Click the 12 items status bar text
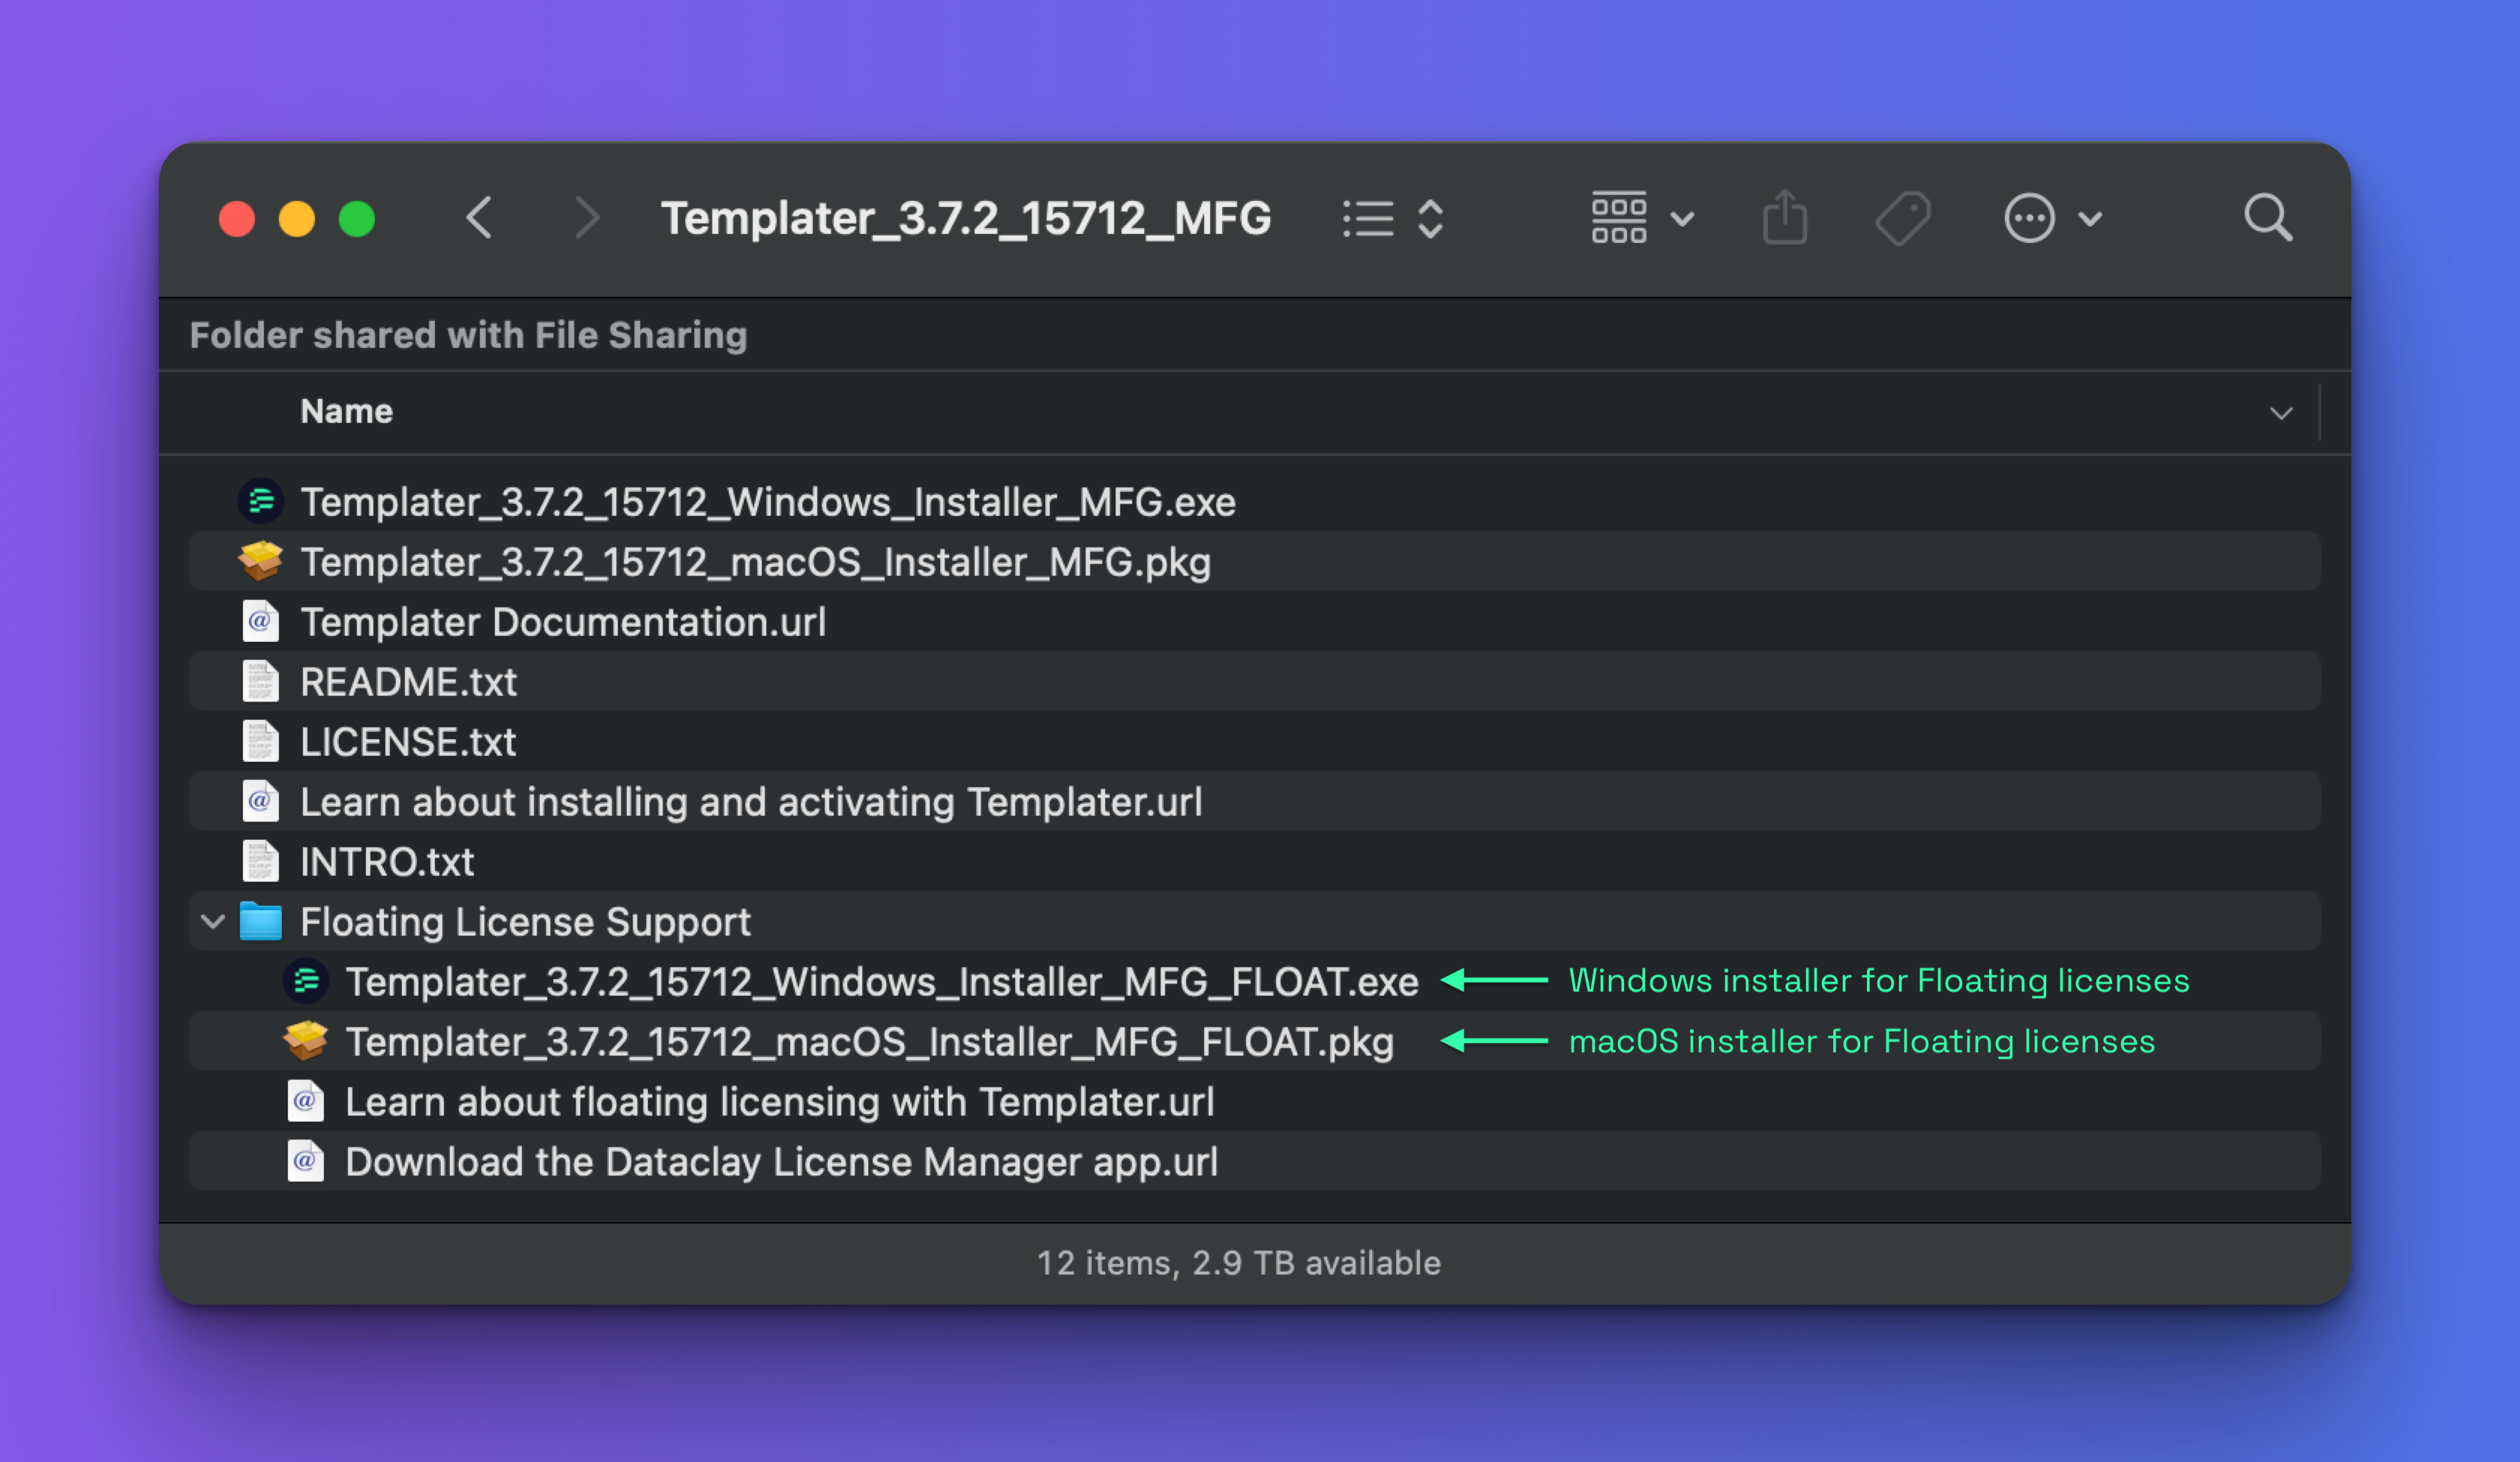Image resolution: width=2520 pixels, height=1462 pixels. point(1238,1263)
